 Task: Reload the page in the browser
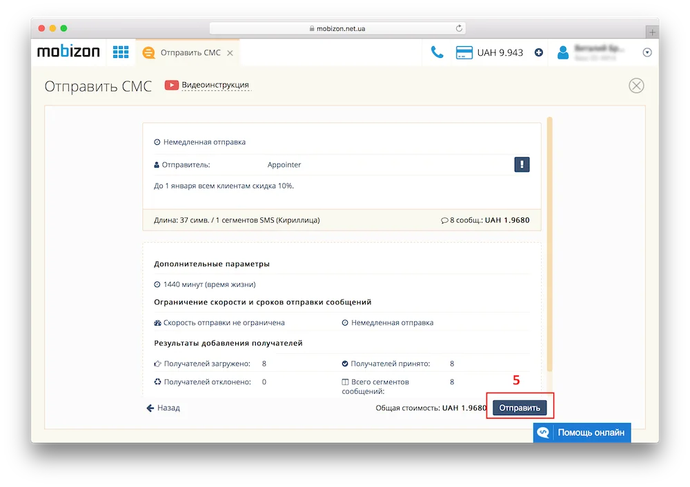[459, 28]
